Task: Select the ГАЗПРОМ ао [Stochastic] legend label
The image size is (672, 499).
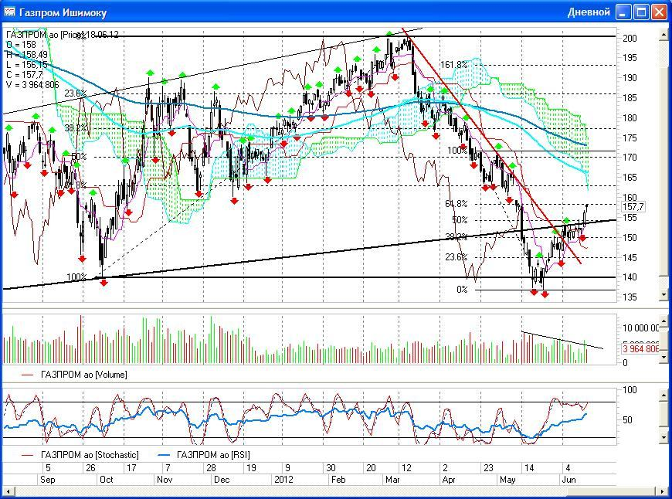Action: 90,455
